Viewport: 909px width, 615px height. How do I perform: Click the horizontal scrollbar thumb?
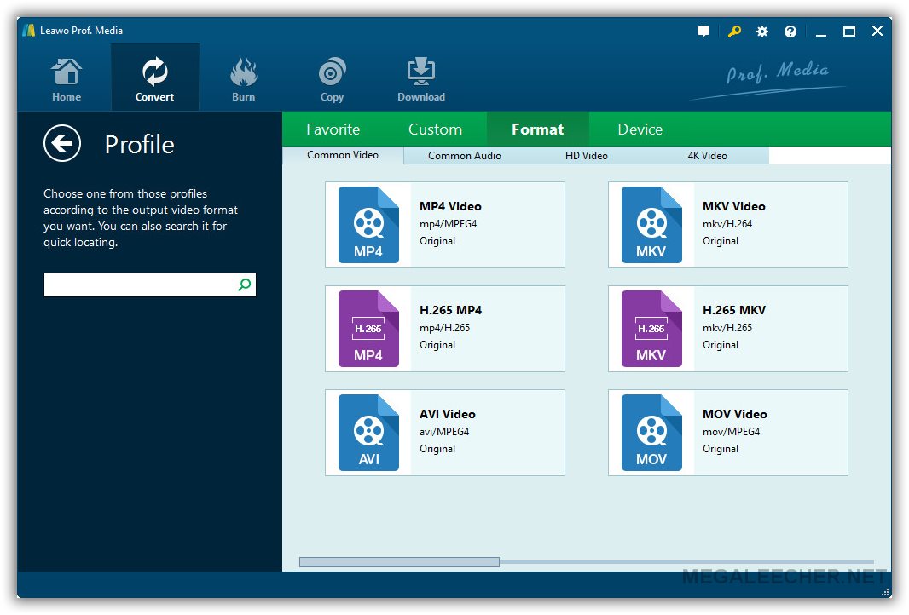399,561
